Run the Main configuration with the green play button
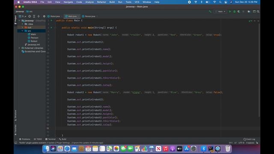 tap(230, 12)
